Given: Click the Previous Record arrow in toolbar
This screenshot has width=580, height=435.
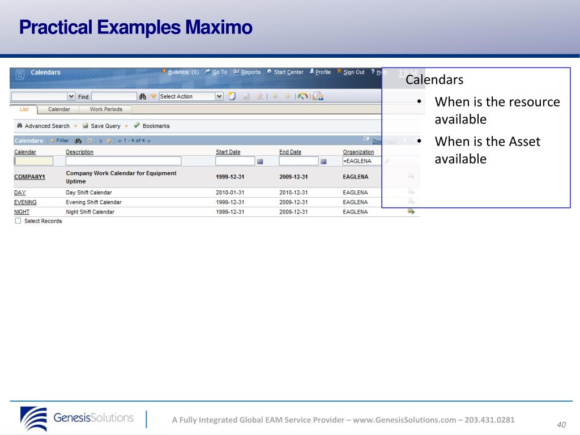Looking at the screenshot, I should [275, 96].
